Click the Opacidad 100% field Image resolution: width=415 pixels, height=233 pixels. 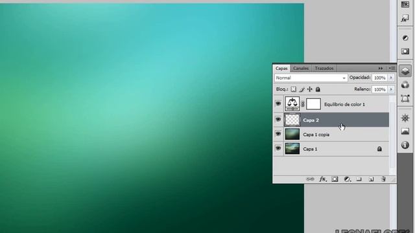point(380,78)
